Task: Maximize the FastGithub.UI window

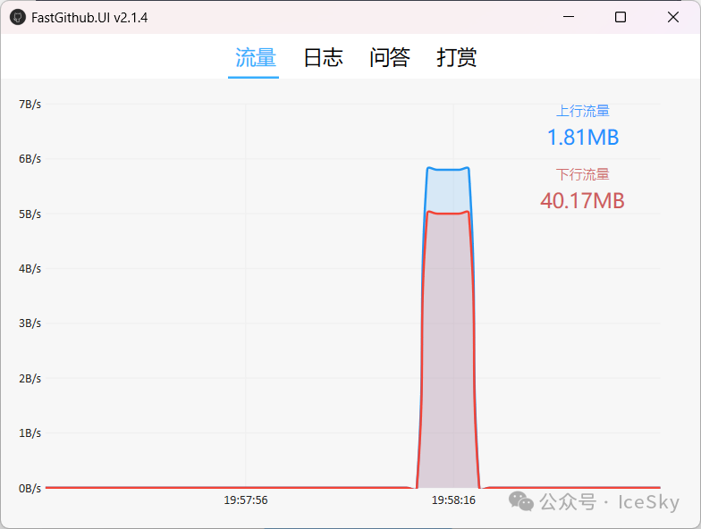Action: coord(621,17)
